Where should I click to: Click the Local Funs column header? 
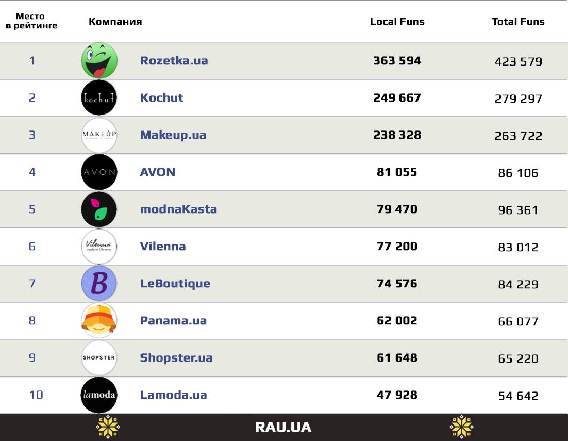[397, 22]
